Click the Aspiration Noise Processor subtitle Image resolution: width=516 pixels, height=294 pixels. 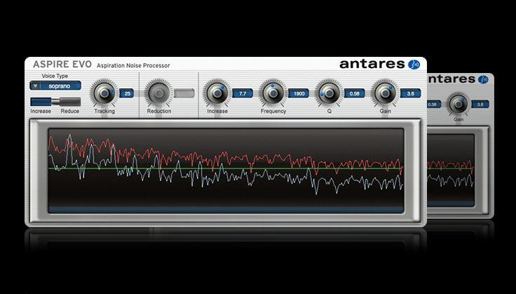133,65
